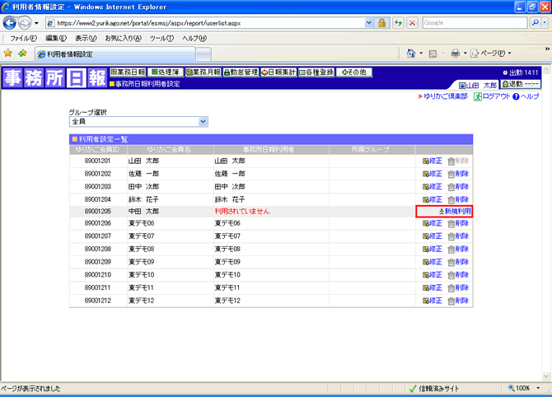Image resolution: width=552 pixels, height=397 pixels.
Task: Click the 各種登録 navigation button
Action: (x=316, y=72)
